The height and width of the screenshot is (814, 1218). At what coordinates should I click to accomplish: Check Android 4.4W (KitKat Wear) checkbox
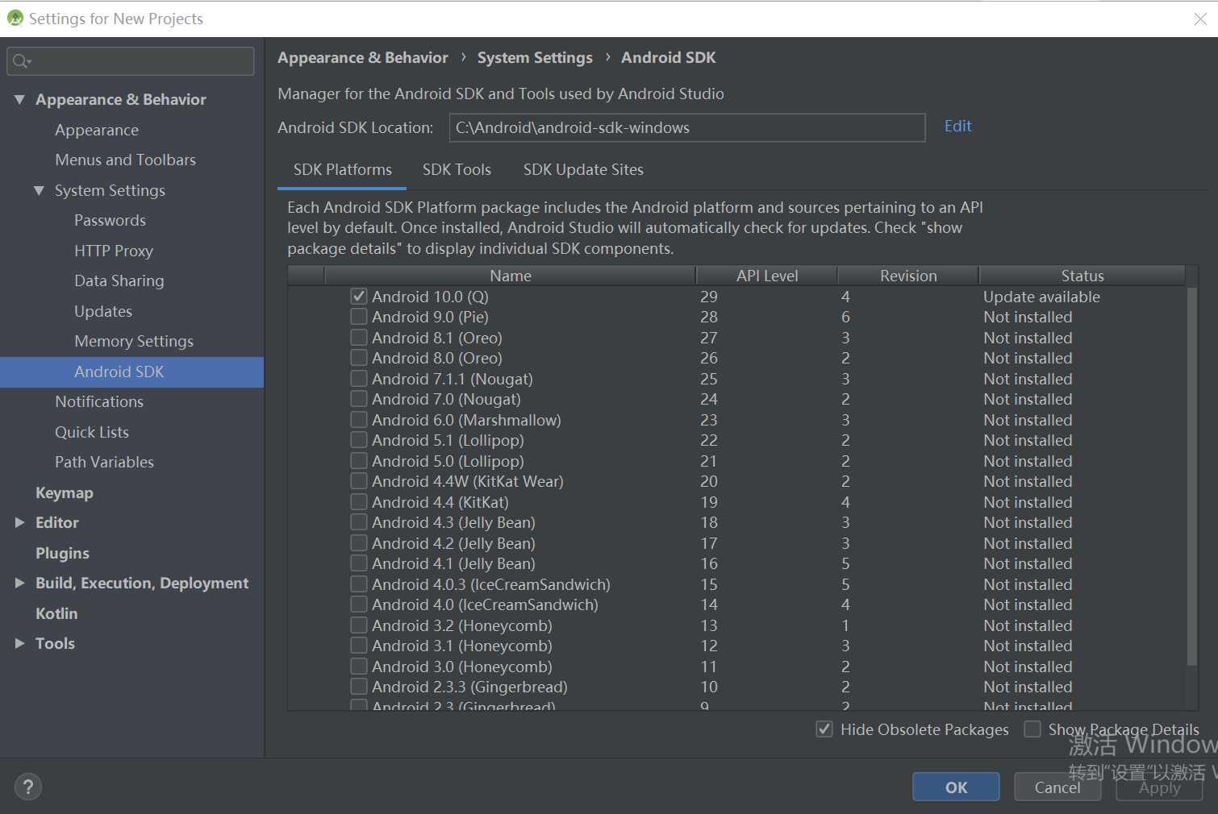(359, 481)
